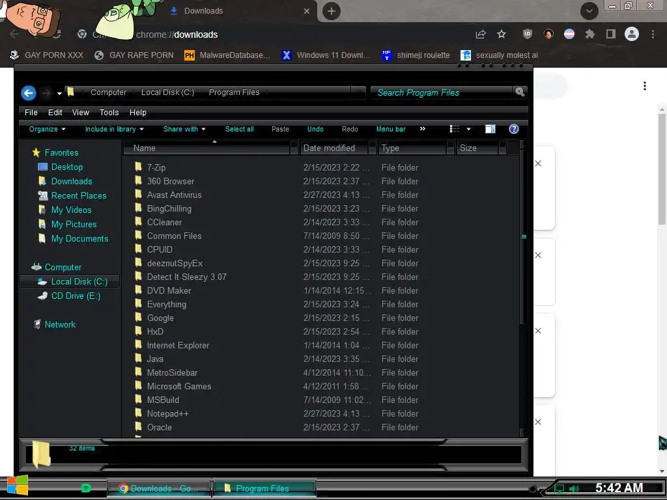Open the shimeji roulette bookmark

tap(416, 55)
